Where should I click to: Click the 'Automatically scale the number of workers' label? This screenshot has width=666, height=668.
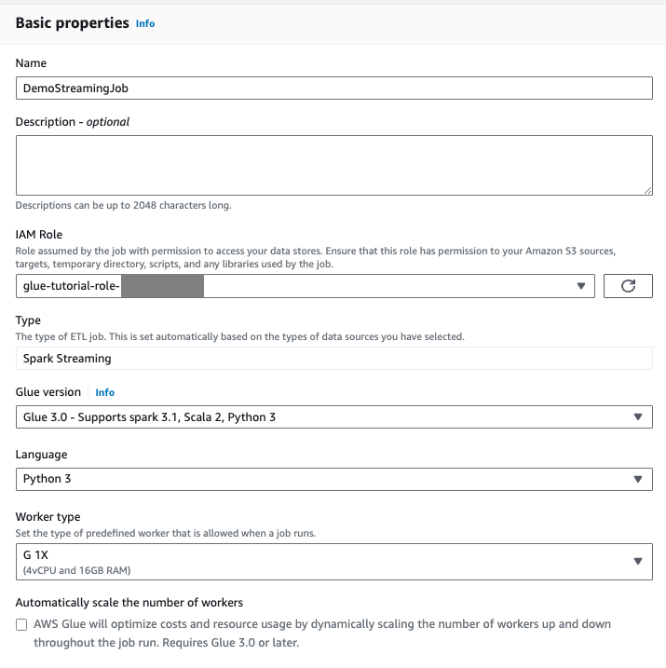[129, 603]
